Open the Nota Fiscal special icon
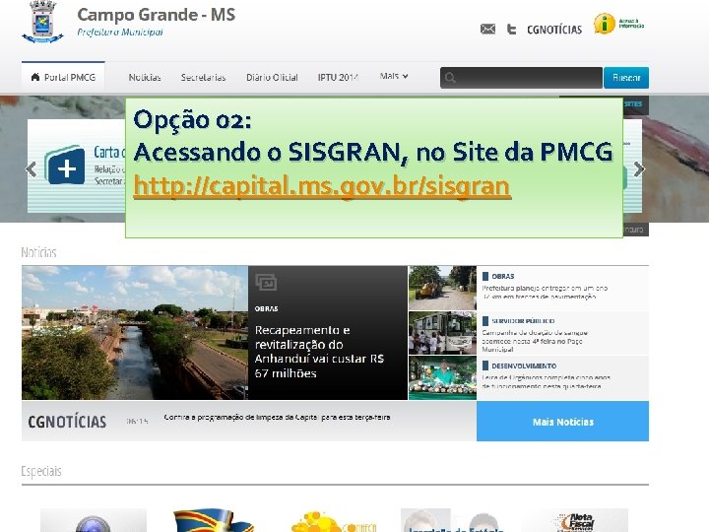The width and height of the screenshot is (709, 532). (x=575, y=520)
